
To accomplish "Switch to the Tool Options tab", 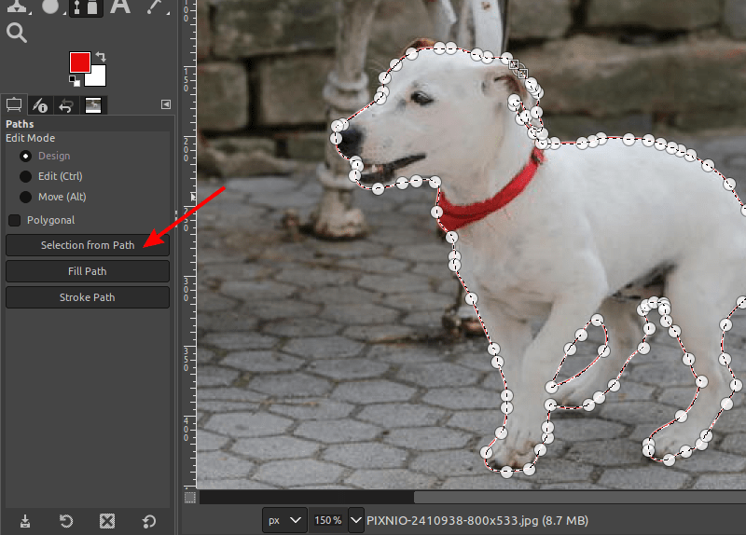I will (x=14, y=104).
